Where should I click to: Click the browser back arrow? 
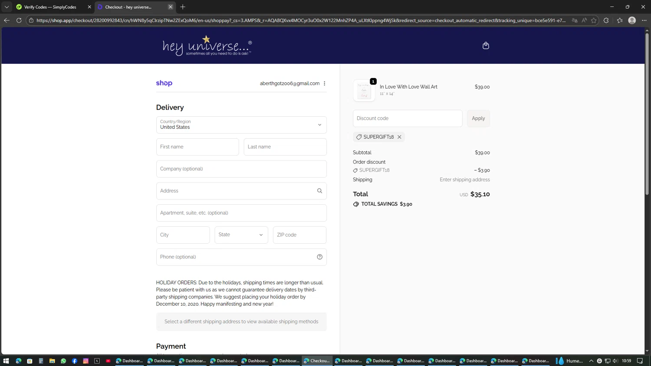(7, 20)
